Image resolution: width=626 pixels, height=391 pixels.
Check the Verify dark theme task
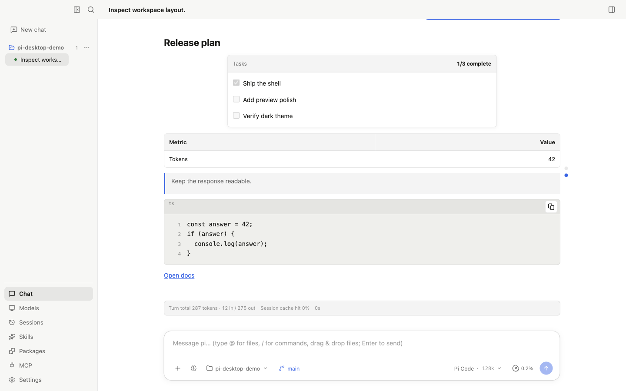click(236, 116)
